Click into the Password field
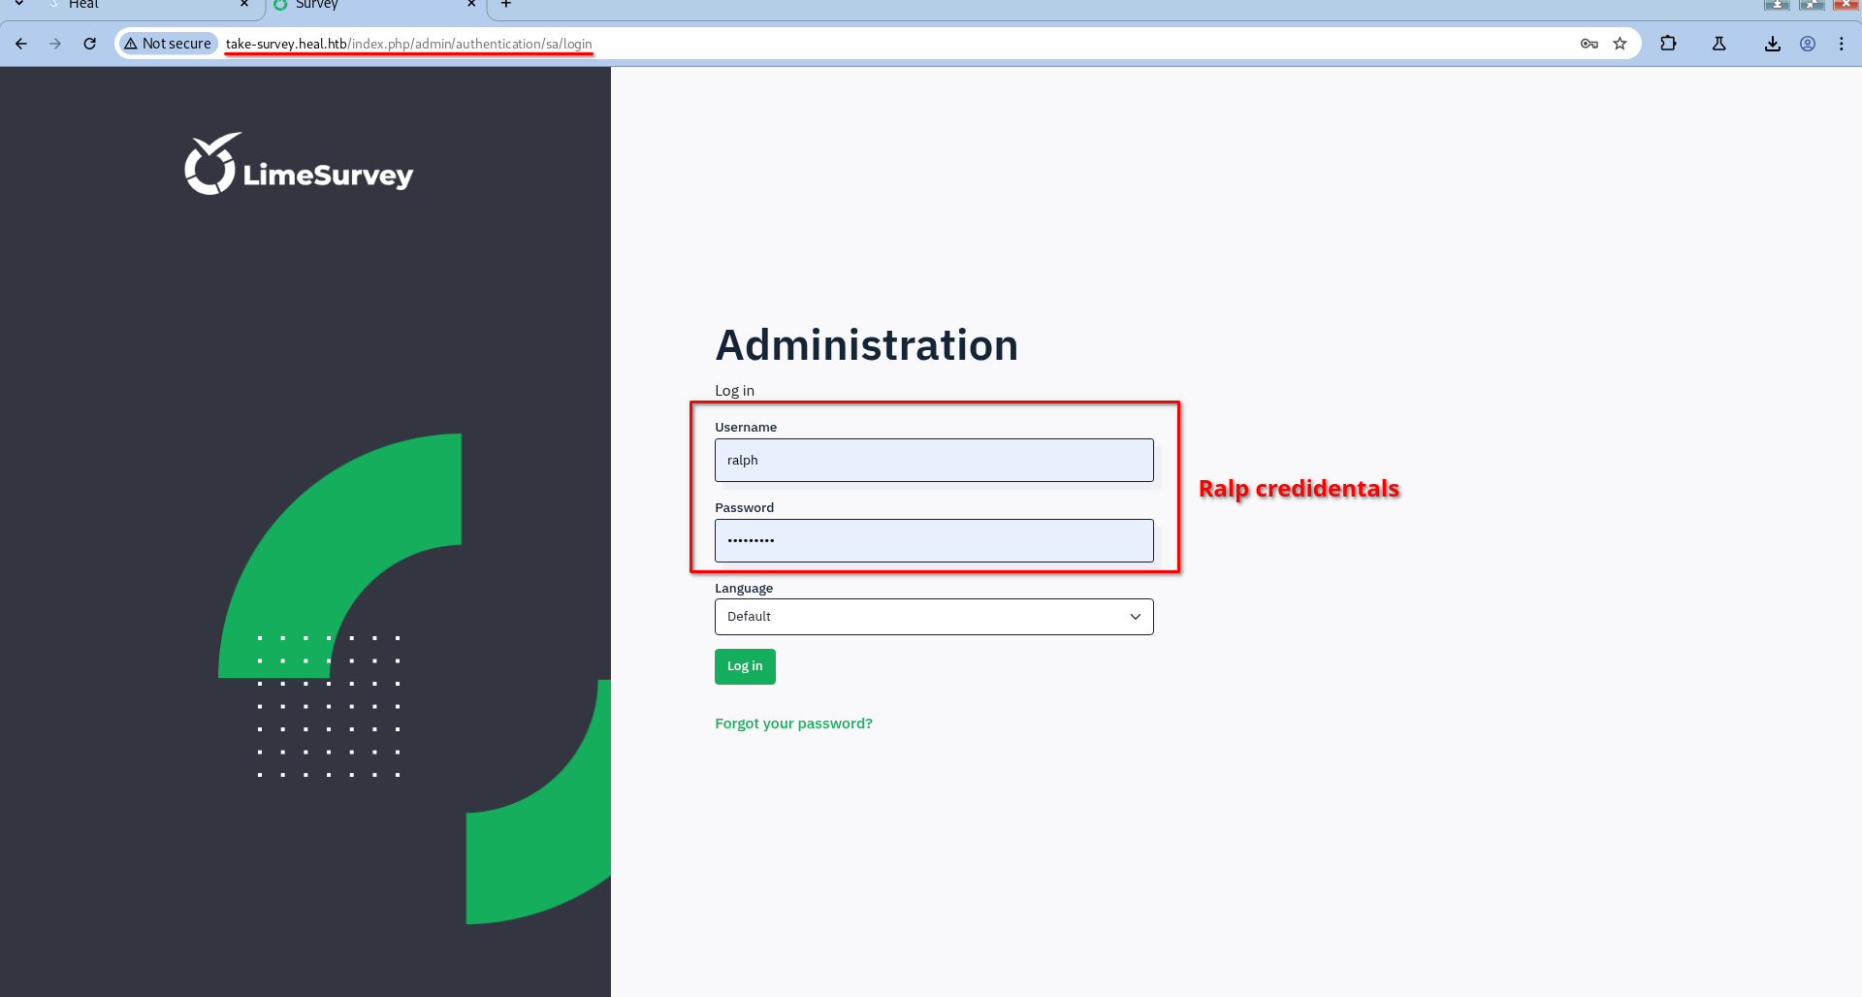The height and width of the screenshot is (997, 1862). pyautogui.click(x=933, y=541)
